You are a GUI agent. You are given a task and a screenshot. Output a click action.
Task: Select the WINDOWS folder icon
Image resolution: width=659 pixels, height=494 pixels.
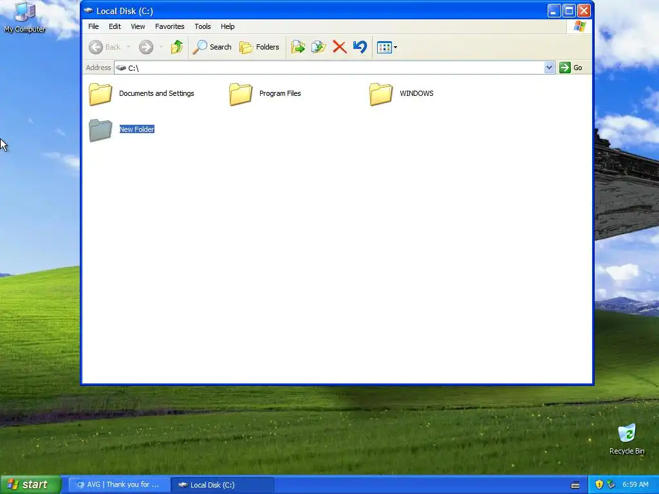click(x=381, y=94)
